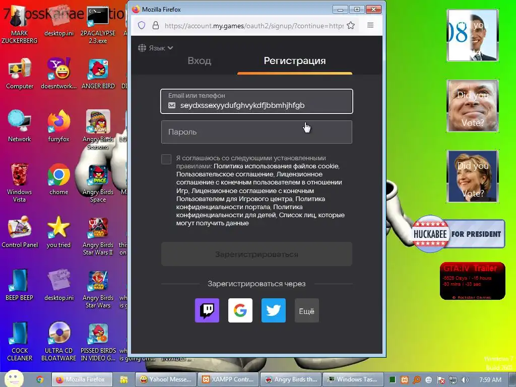Screen dimensions: 516x387
Task: Select the ANGER BIRD desktop icon
Action: pyautogui.click(x=98, y=74)
